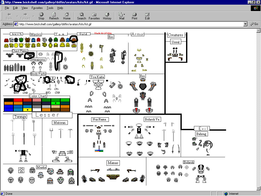Click the 'Toa Kaita' label
The height and width of the screenshot is (196, 261).
point(97,77)
